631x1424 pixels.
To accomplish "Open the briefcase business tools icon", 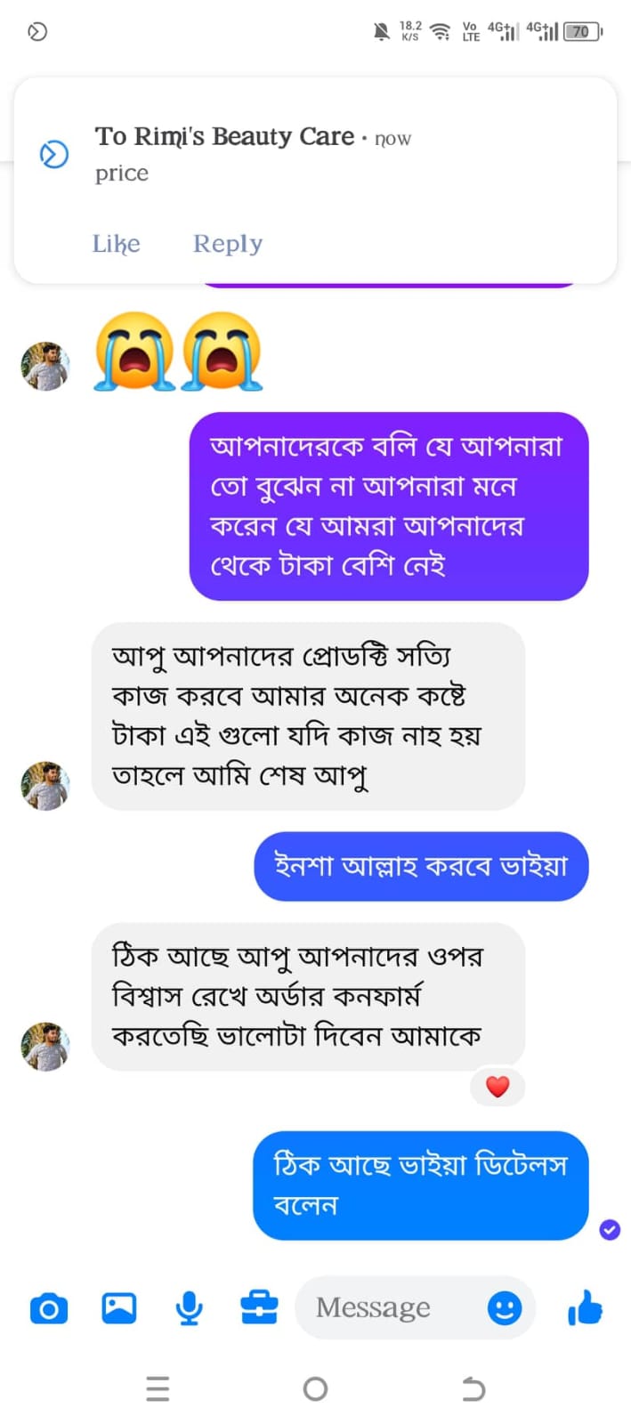I will [259, 1308].
